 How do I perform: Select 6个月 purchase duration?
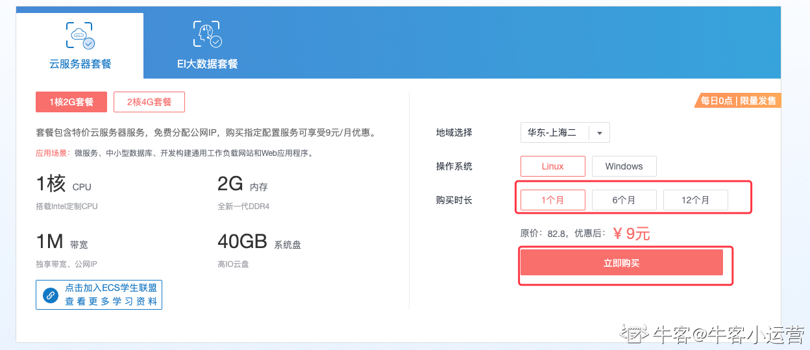click(624, 200)
